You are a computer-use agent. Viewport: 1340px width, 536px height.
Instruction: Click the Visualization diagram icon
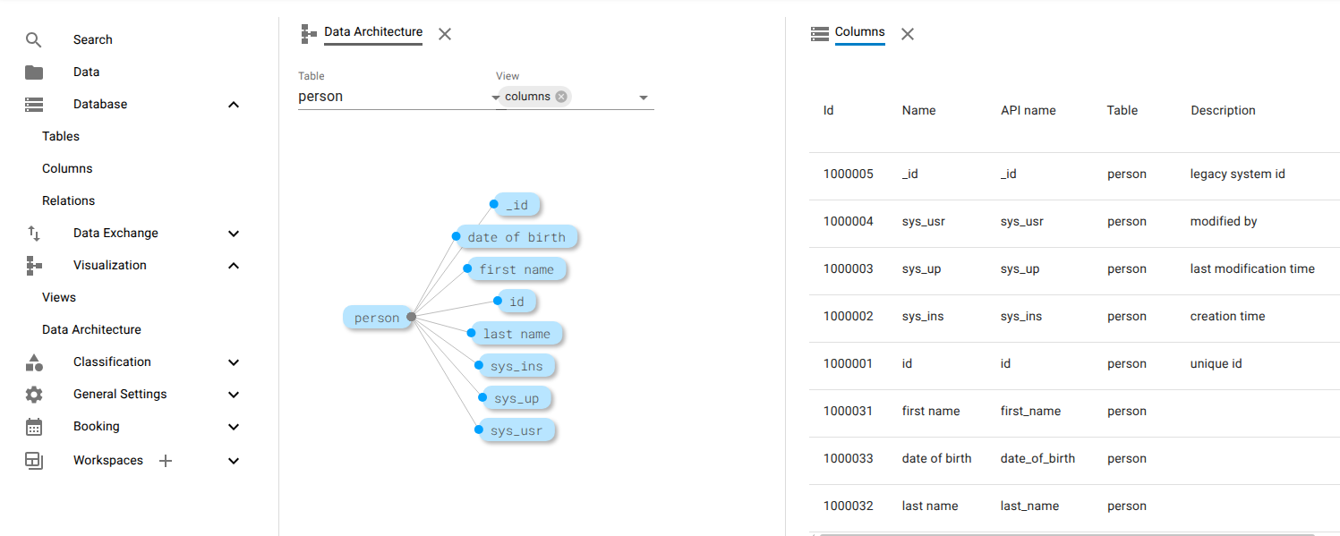pyautogui.click(x=34, y=266)
